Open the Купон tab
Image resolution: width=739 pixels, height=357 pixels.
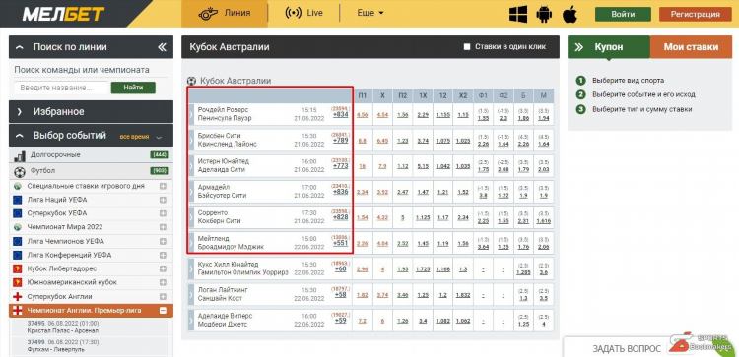coord(609,47)
